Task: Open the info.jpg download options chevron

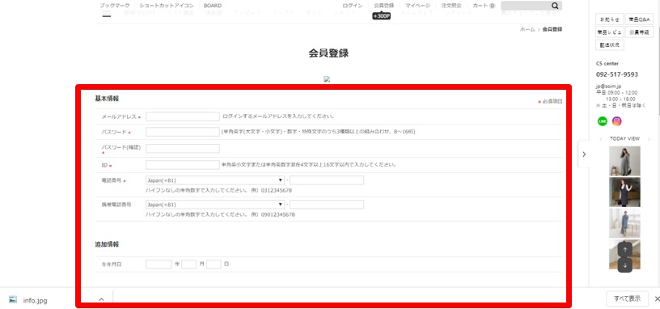Action: [x=101, y=299]
